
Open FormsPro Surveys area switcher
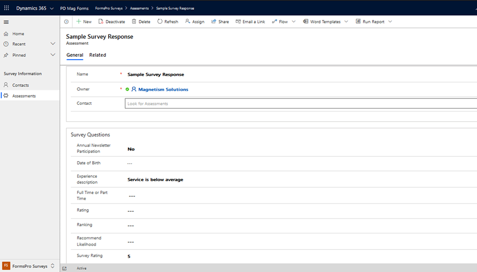click(52, 266)
